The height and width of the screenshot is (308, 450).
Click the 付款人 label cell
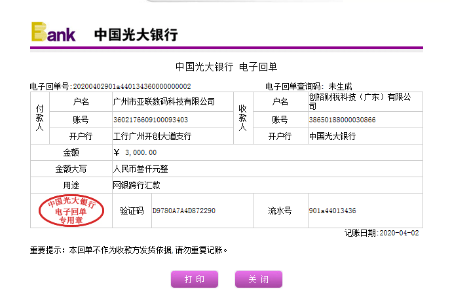pyautogui.click(x=40, y=118)
